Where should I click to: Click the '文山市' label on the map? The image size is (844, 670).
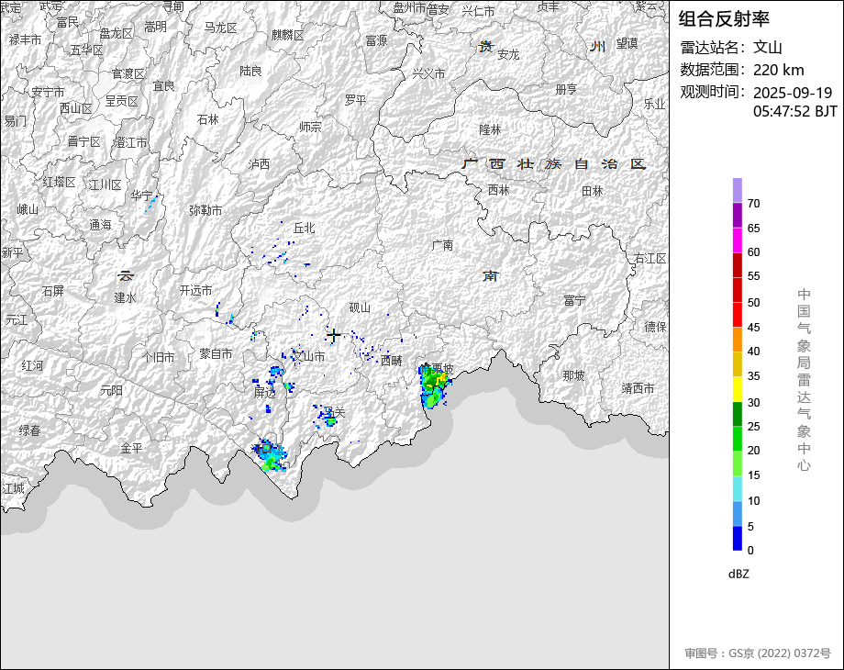308,356
